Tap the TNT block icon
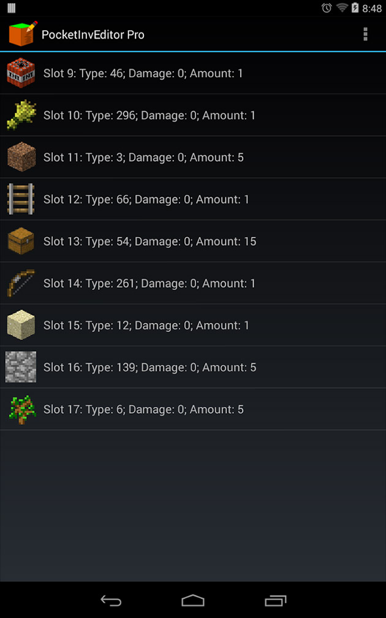This screenshot has width=386, height=618. [21, 74]
